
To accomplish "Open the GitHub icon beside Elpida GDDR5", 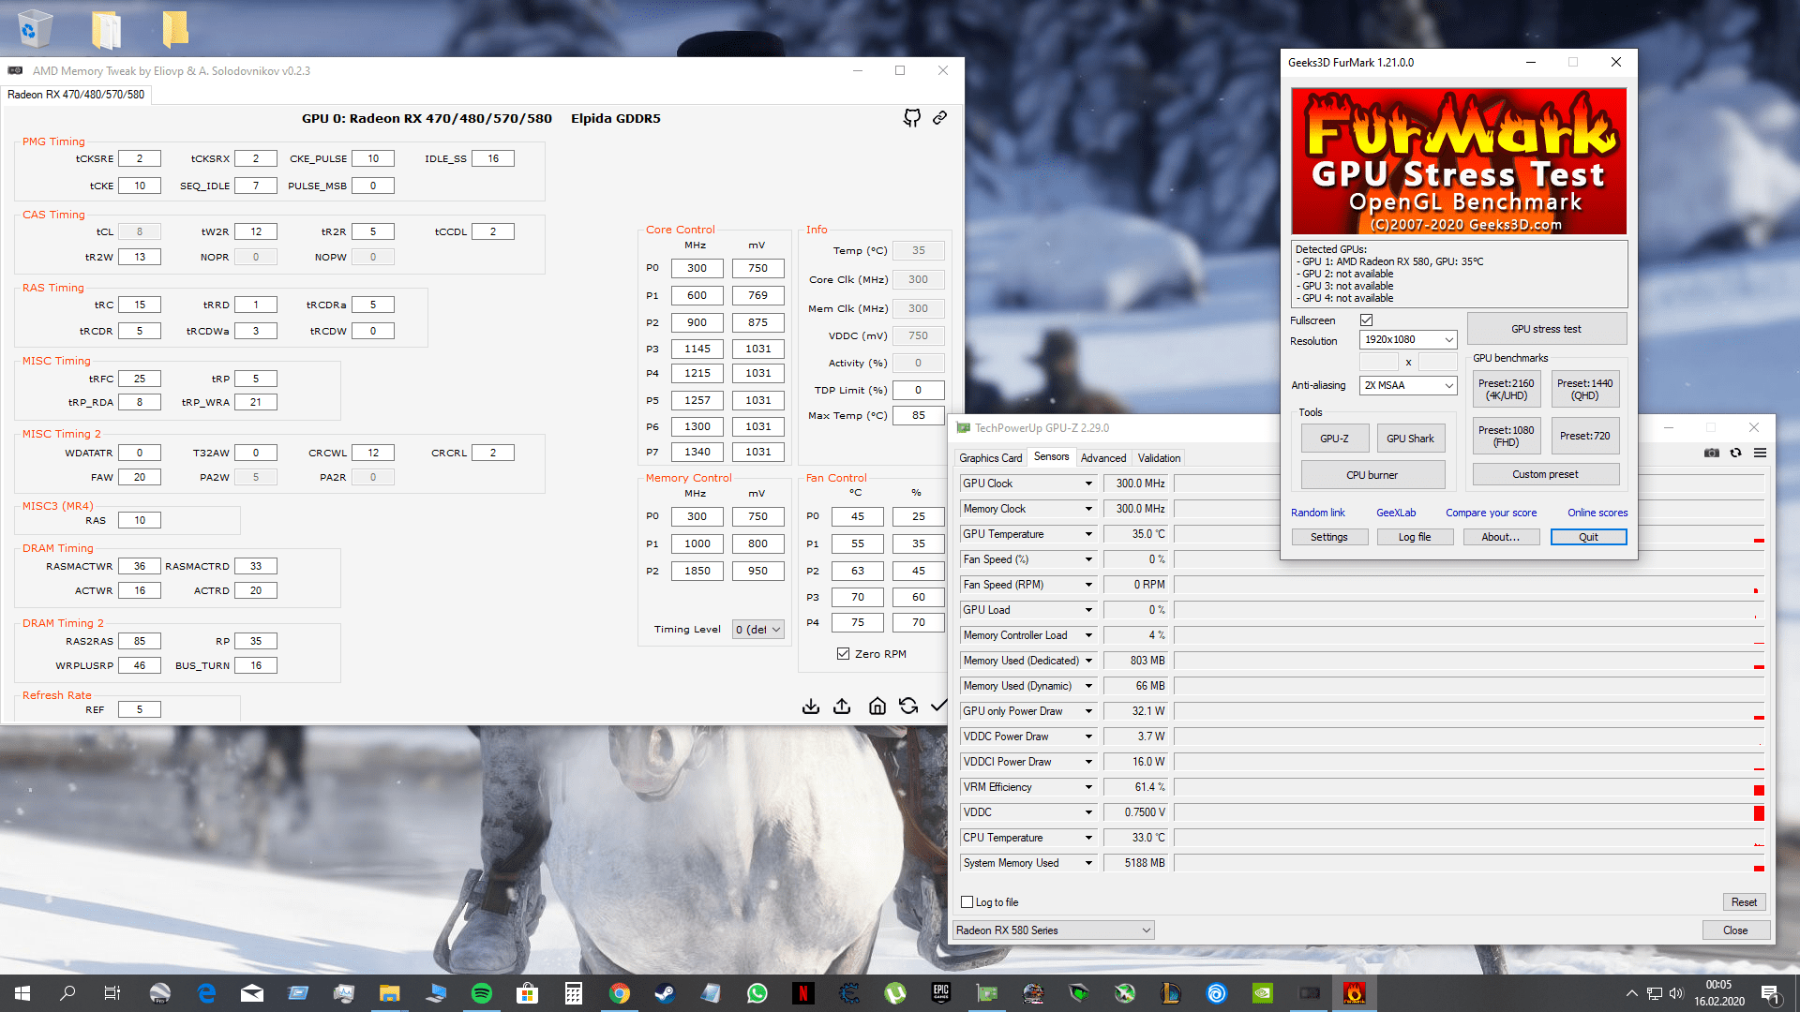I will click(x=911, y=118).
